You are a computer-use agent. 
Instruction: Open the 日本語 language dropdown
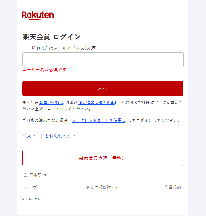(x=35, y=175)
